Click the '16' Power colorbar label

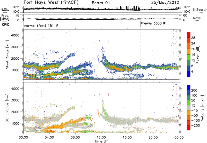click(x=193, y=55)
